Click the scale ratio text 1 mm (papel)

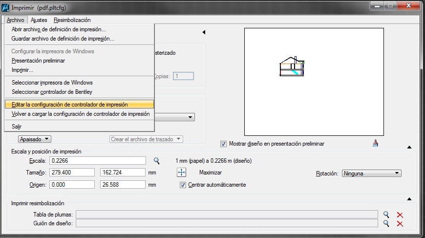(x=213, y=161)
